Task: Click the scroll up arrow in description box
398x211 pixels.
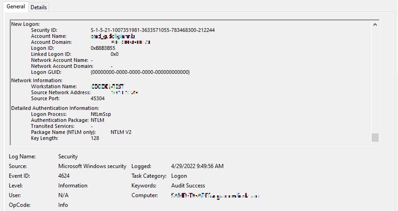Action: (376, 24)
